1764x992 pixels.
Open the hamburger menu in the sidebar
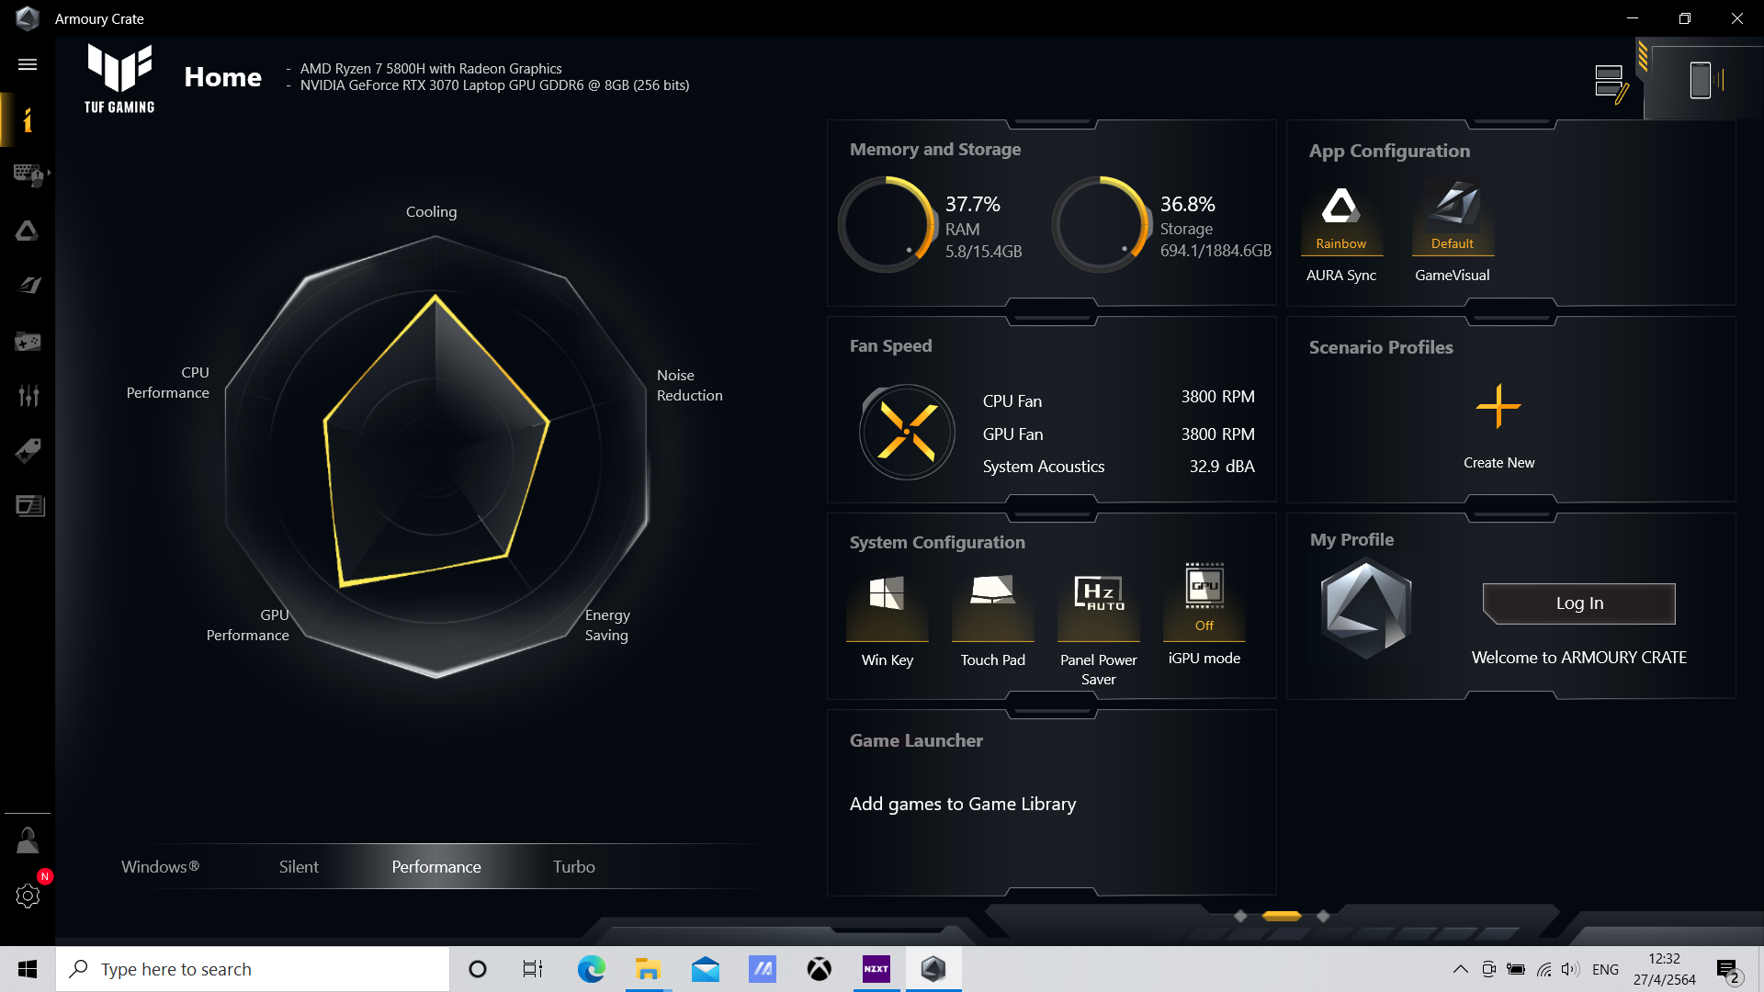(28, 64)
